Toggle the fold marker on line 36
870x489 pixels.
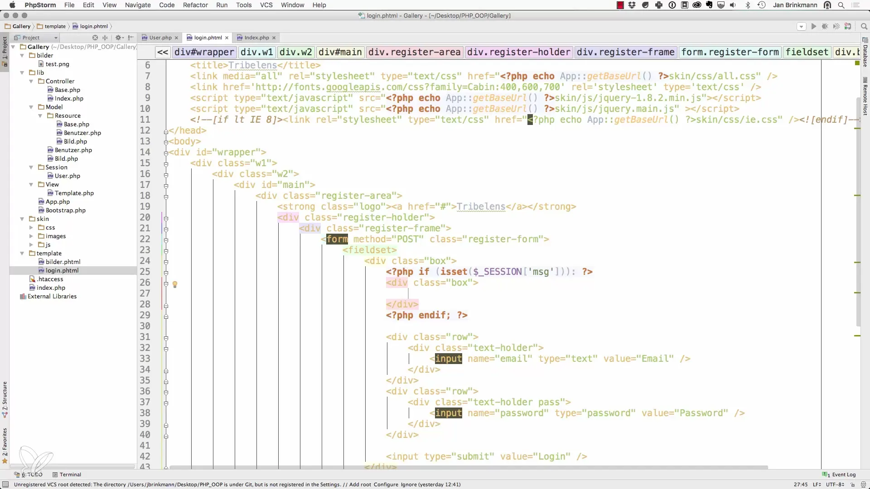click(166, 392)
